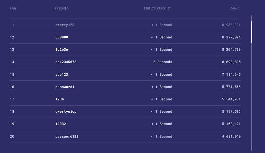Select the aa12345678 password entry
Screen dimensions: 265x153
(66, 62)
